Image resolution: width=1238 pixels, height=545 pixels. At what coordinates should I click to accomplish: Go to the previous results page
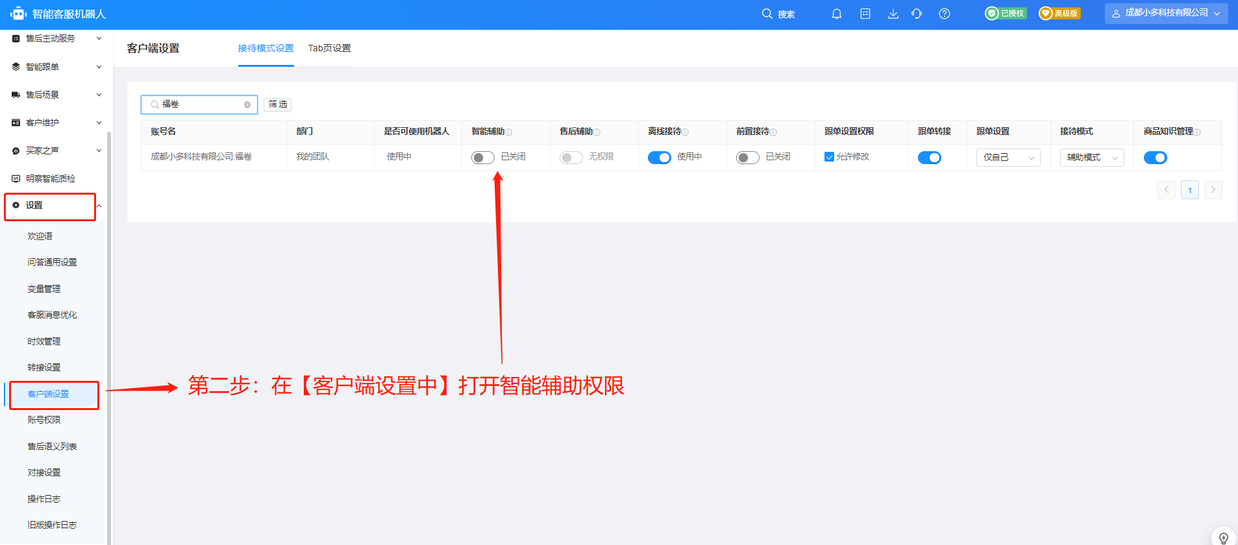pyautogui.click(x=1167, y=190)
